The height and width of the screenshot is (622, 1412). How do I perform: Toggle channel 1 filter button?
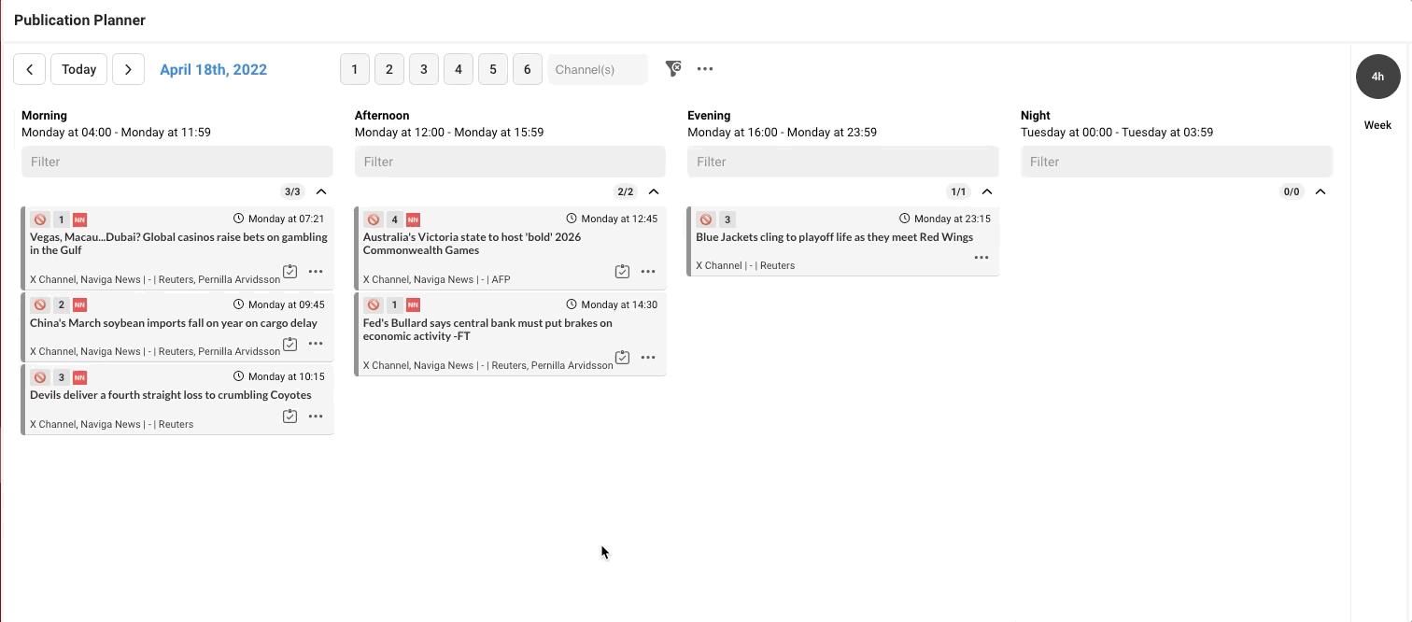[355, 69]
